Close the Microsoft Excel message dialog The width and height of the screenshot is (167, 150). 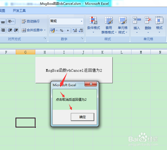pos(91,84)
